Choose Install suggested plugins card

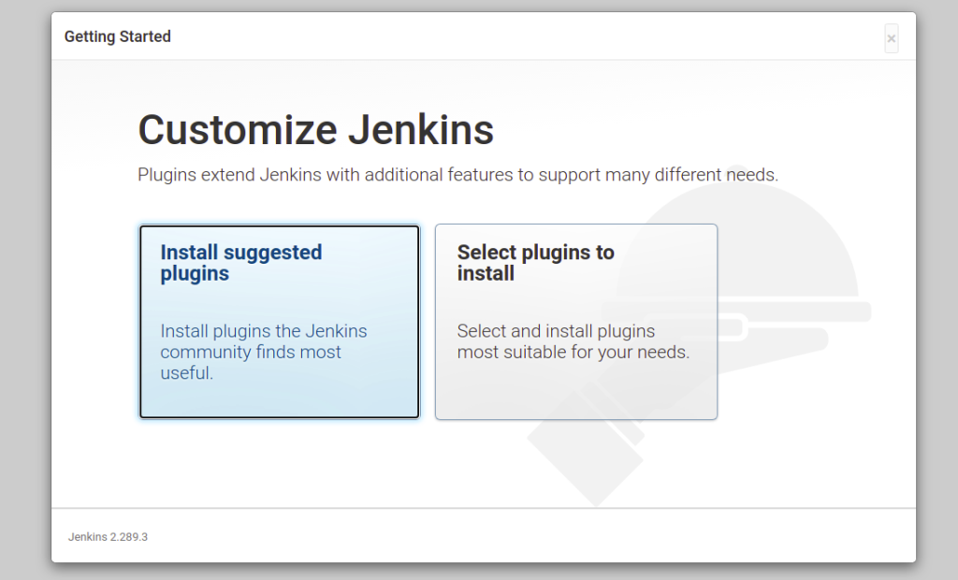[280, 322]
